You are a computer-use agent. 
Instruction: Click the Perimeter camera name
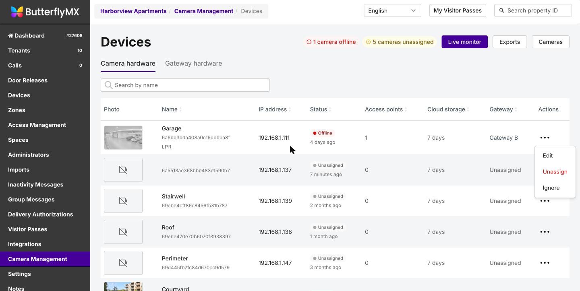(x=175, y=258)
